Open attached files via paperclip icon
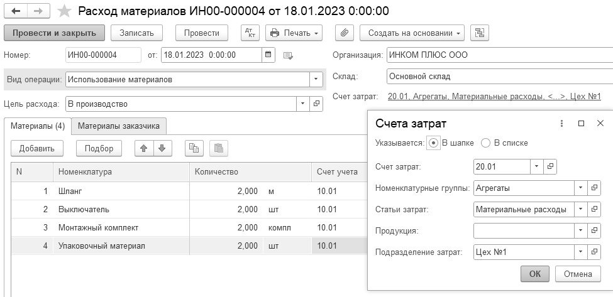 tap(345, 33)
